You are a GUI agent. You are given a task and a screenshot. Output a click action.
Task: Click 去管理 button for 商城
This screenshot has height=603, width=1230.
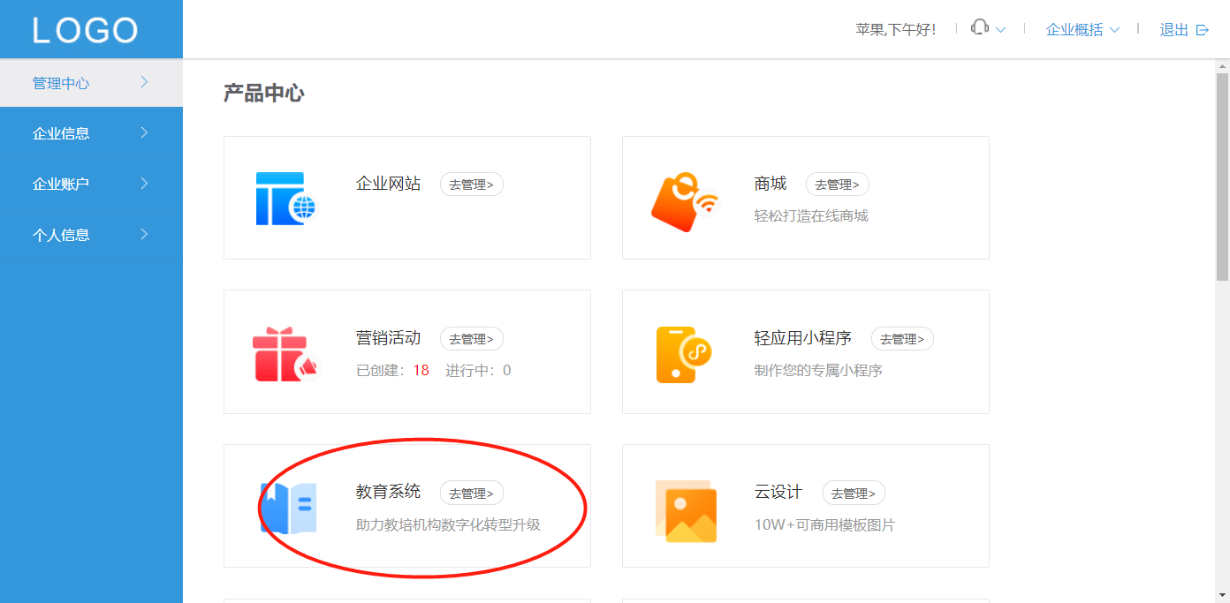click(837, 185)
